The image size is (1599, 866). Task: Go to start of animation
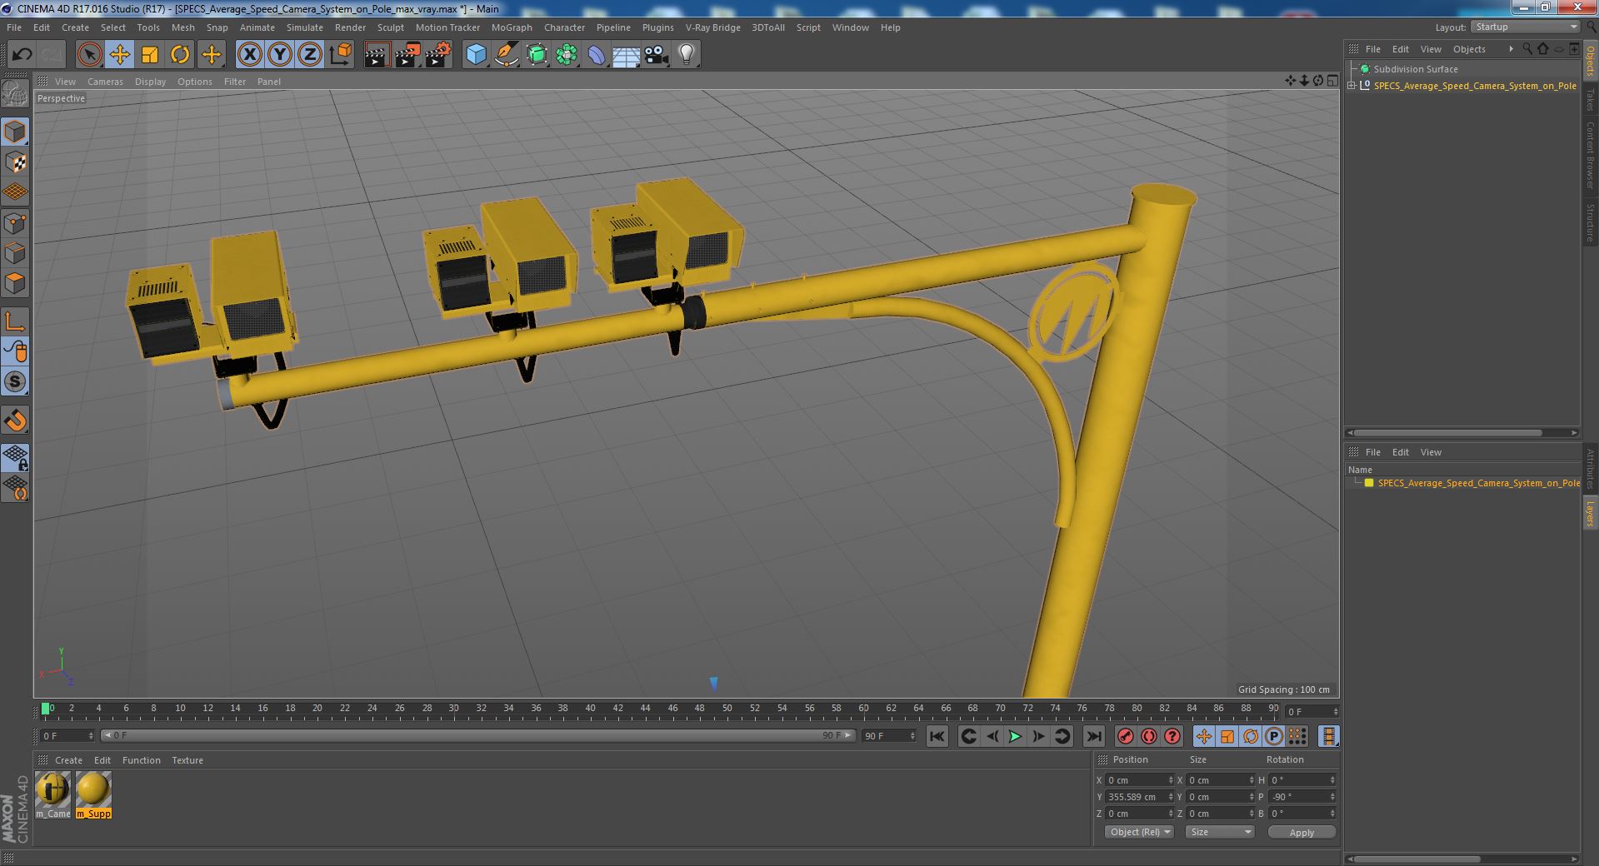(937, 736)
